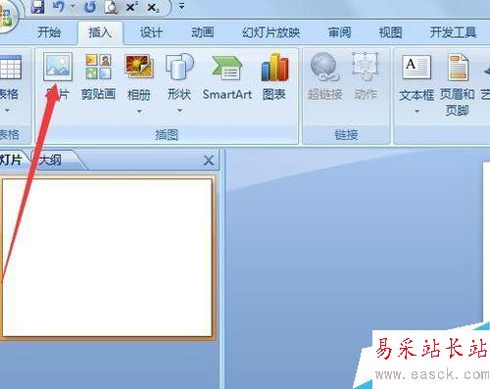The image size is (490, 389).
Task: Click the Undo icon
Action: click(58, 7)
